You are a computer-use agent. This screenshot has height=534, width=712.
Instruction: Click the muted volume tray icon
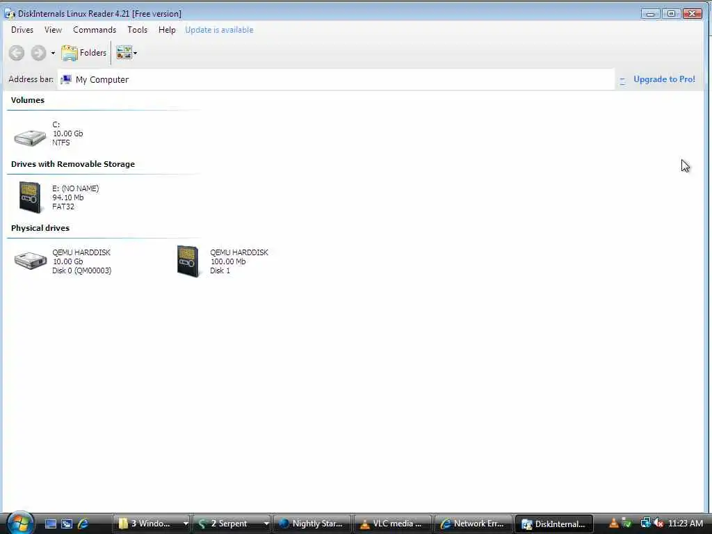click(x=658, y=523)
